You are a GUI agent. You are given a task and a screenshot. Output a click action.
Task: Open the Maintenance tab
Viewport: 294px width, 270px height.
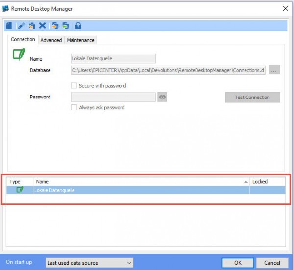[x=80, y=40]
